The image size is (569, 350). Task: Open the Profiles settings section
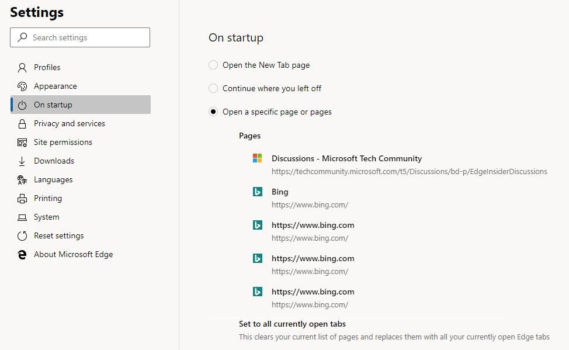point(81,68)
